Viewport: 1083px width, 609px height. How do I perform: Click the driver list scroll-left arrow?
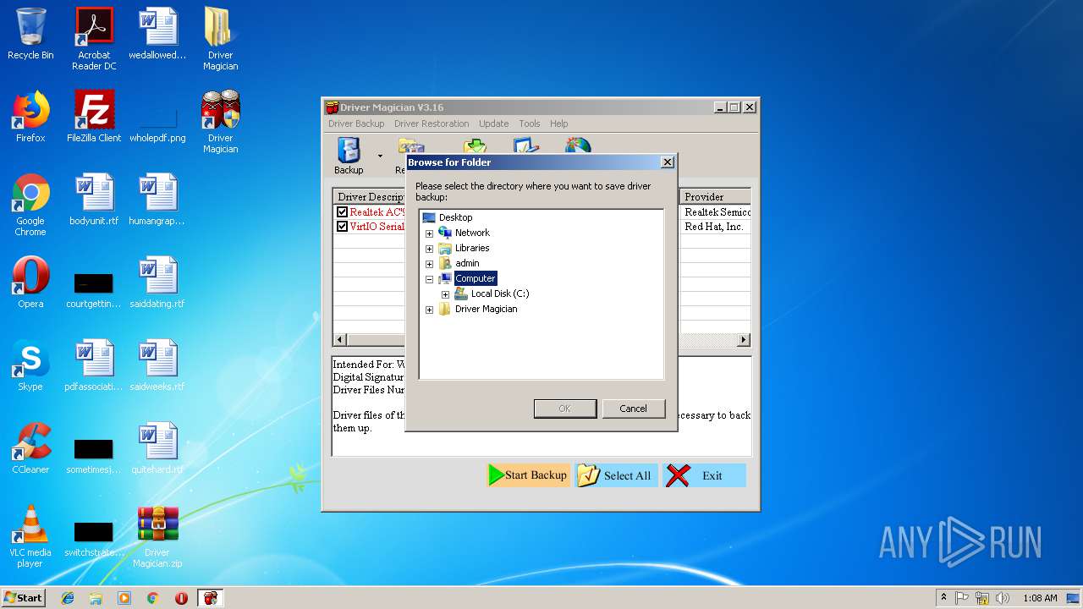coord(340,340)
